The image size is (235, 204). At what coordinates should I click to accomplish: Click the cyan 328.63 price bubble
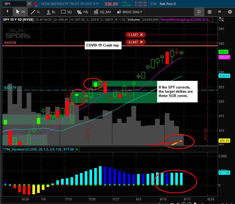[224, 76]
